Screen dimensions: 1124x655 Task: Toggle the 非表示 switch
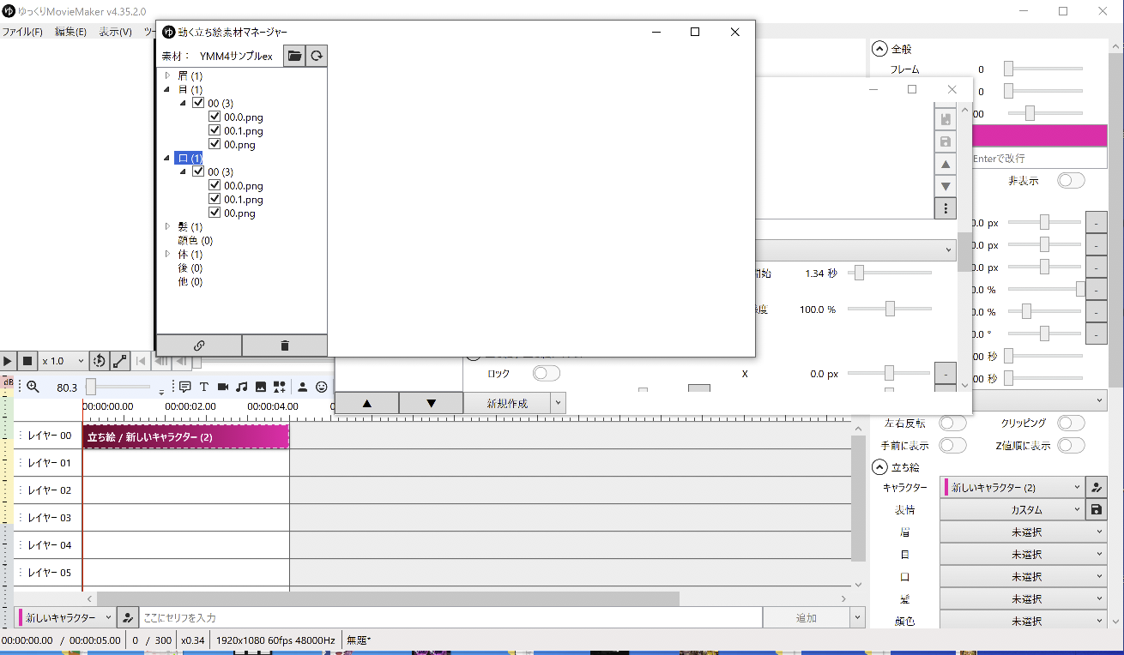(x=1071, y=181)
